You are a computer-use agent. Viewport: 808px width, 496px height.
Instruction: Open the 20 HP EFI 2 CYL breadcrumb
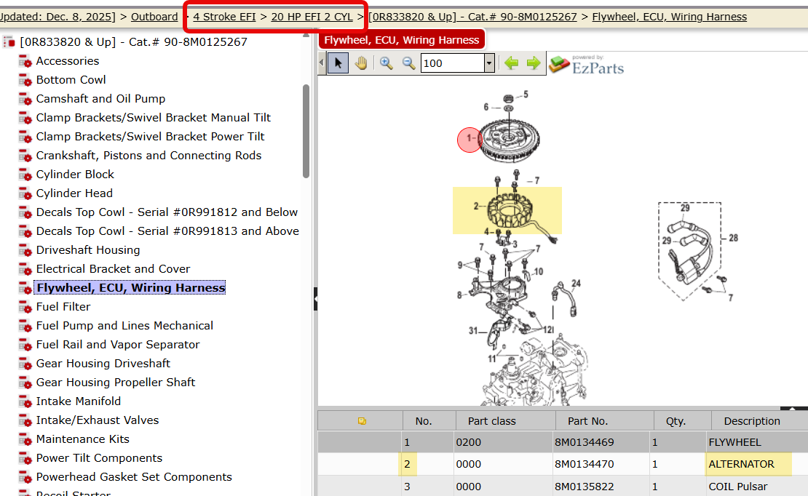(312, 17)
